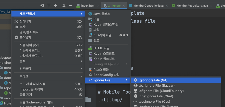The width and height of the screenshot is (225, 107).
Task: Expand the 리팩터링 submenu arrow
Action: pos(81,69)
